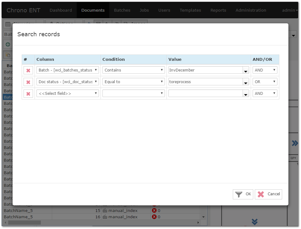Screen dimensions: 301x229
Task: Open the Users menu
Action: point(164,10)
